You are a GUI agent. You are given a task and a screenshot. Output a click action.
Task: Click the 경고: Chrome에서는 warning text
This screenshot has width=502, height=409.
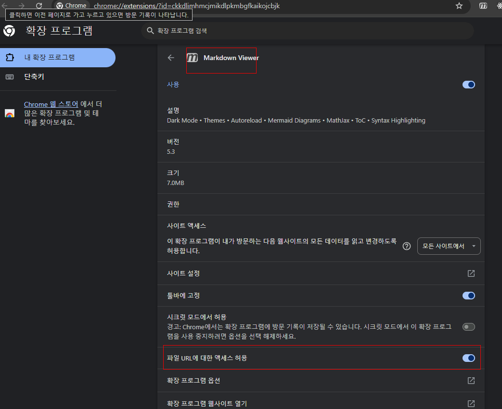[309, 332]
